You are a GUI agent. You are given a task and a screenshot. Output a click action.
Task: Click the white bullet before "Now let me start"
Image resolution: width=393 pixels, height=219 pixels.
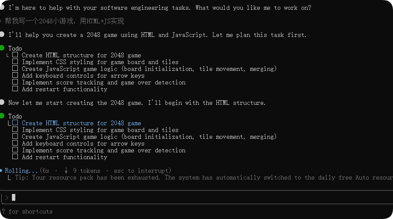(2, 102)
